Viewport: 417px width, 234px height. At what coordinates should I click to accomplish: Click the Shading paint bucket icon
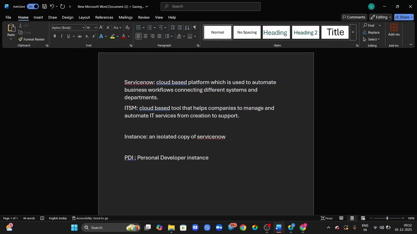coord(179,36)
